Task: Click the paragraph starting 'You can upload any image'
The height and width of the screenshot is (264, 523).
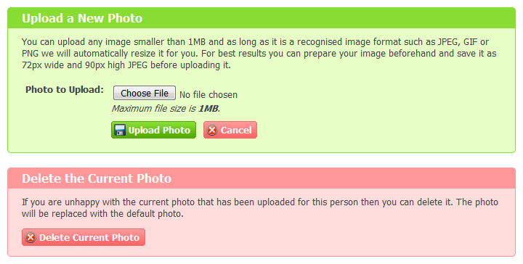Action: click(x=259, y=54)
